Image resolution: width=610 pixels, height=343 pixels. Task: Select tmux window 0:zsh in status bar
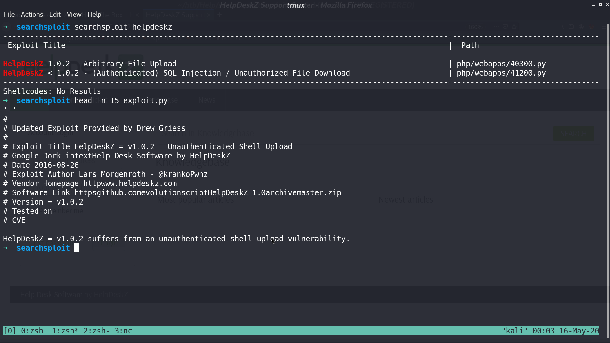coord(32,331)
